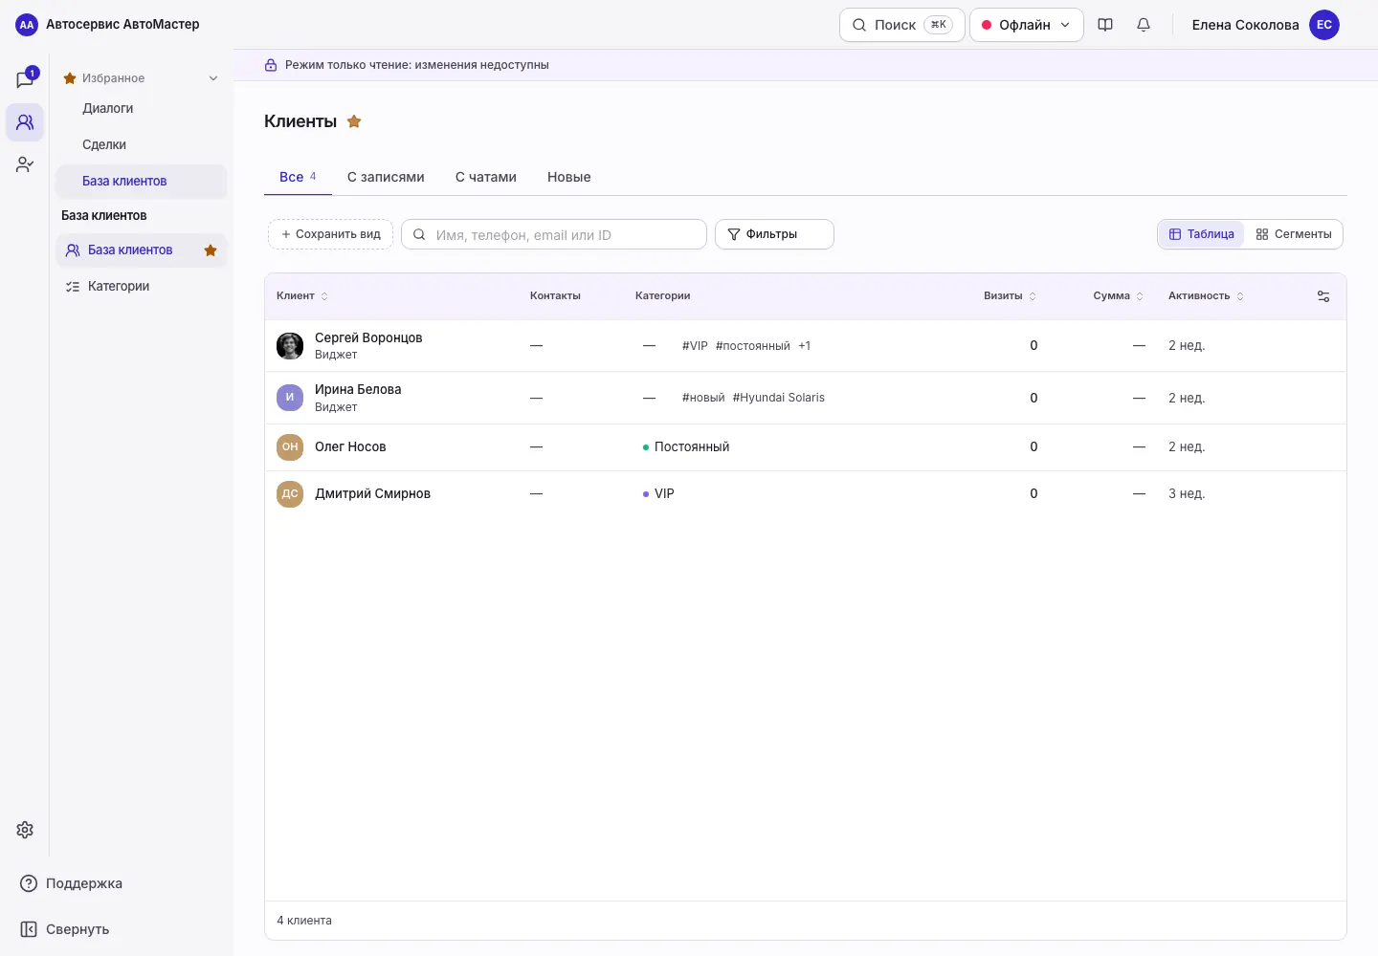Select the Все tab

point(298,177)
